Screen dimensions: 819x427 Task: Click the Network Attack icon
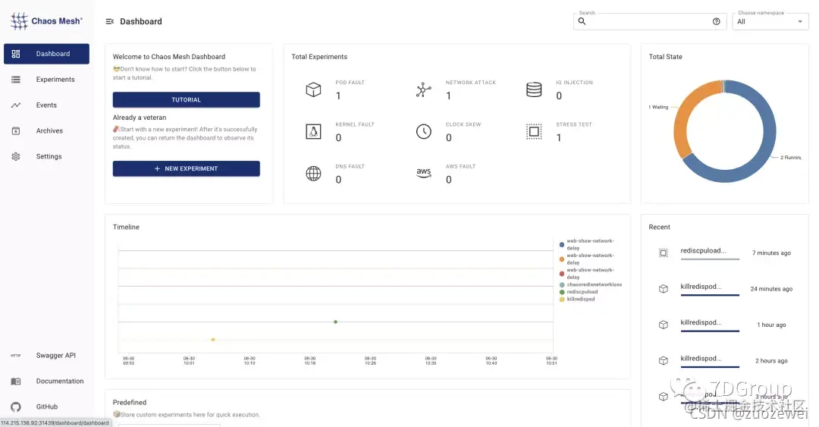pos(424,89)
